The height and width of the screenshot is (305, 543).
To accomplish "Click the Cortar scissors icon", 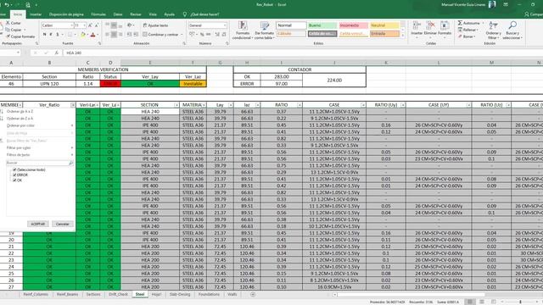I will click(8, 23).
